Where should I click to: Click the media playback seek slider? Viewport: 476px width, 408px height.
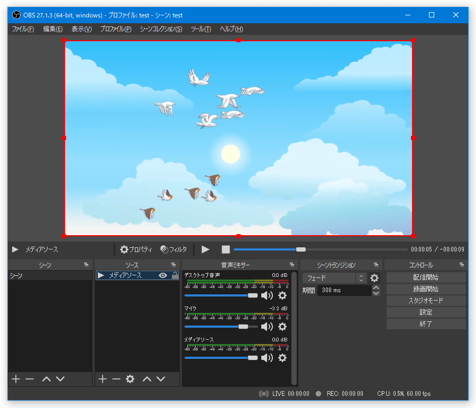click(321, 249)
